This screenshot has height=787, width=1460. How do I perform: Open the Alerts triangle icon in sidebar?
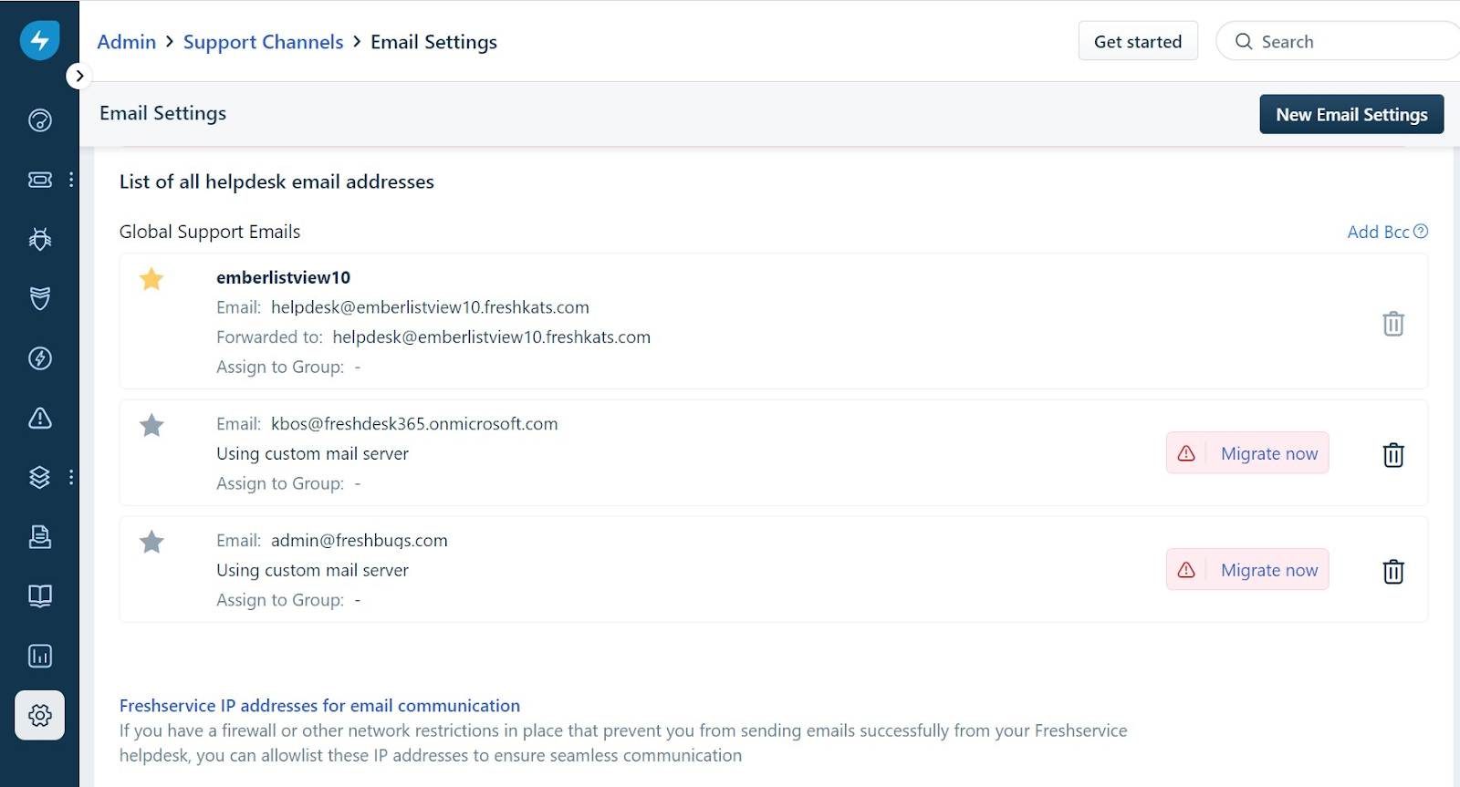pyautogui.click(x=39, y=418)
